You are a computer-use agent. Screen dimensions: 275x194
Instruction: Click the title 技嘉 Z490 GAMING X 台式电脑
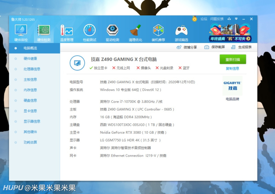[x=124, y=59]
